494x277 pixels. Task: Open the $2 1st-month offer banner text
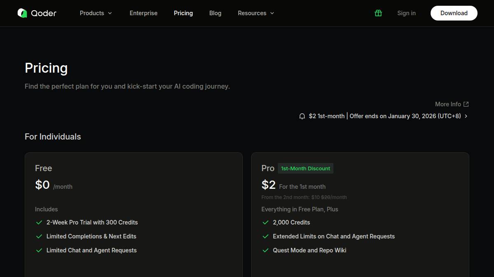(x=385, y=116)
